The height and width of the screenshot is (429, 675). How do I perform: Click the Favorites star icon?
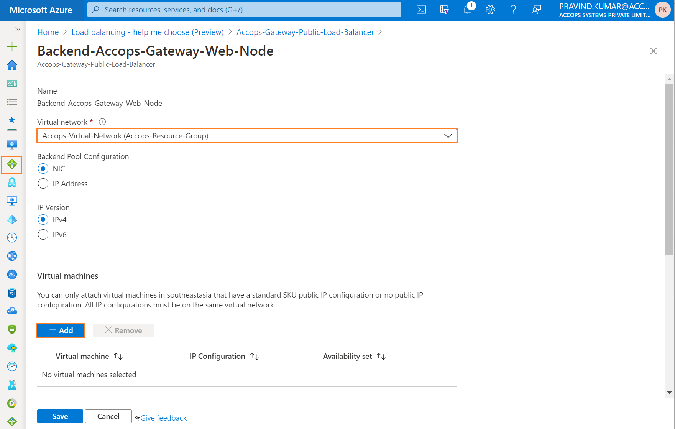click(12, 120)
